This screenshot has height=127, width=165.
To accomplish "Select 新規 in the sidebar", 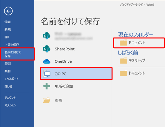I will click(x=8, y=30).
